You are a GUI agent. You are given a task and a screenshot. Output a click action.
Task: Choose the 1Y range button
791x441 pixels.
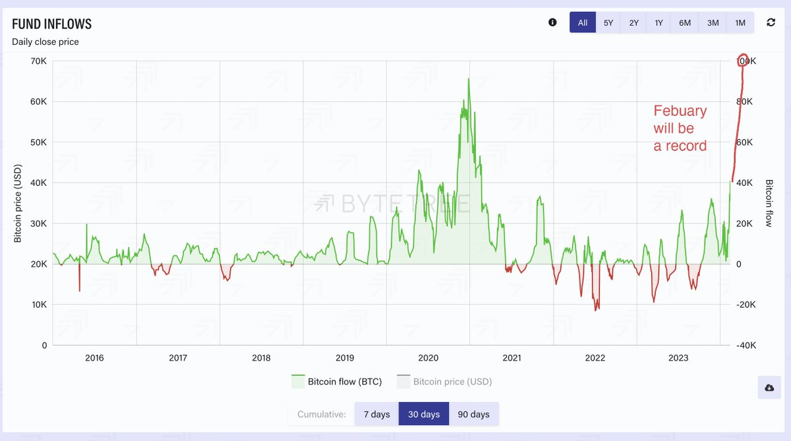coord(659,22)
